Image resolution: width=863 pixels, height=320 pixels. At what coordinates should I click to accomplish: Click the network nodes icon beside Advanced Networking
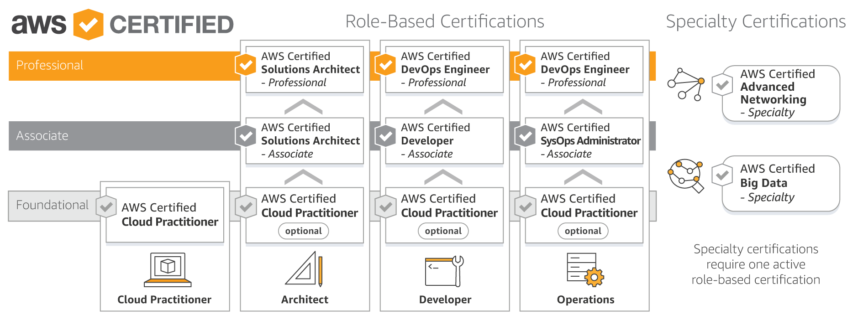point(686,85)
